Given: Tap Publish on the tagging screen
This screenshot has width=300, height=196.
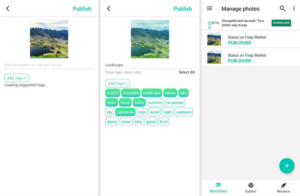Looking at the screenshot, I should (183, 9).
